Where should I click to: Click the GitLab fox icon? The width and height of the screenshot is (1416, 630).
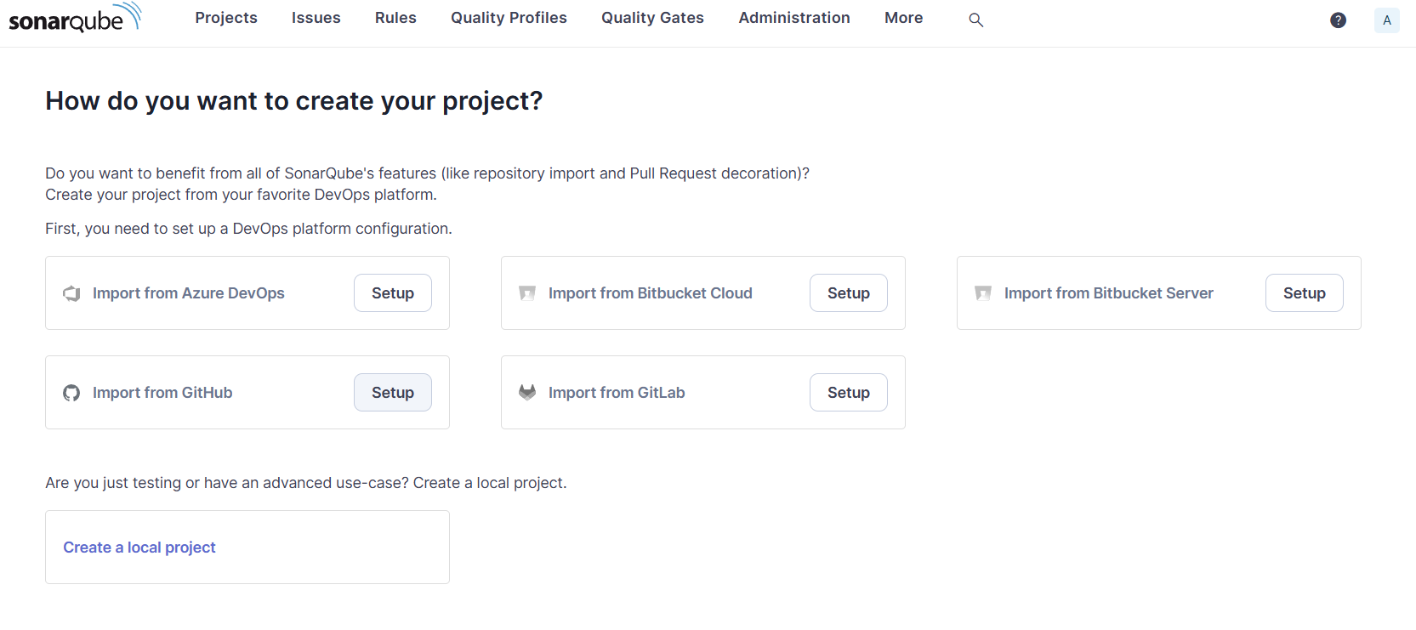pyautogui.click(x=527, y=392)
